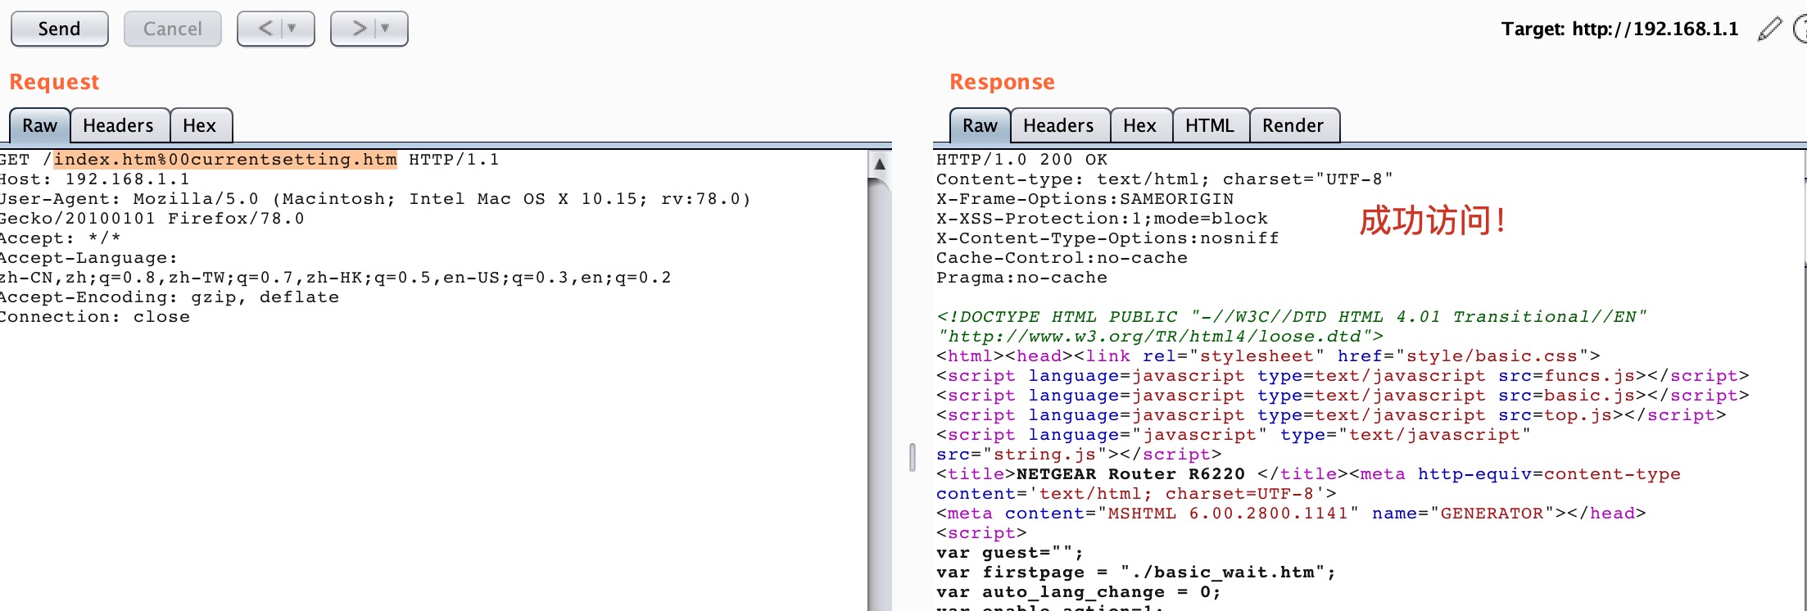This screenshot has width=1807, height=611.
Task: Open the Response Render tab
Action: pyautogui.click(x=1293, y=125)
